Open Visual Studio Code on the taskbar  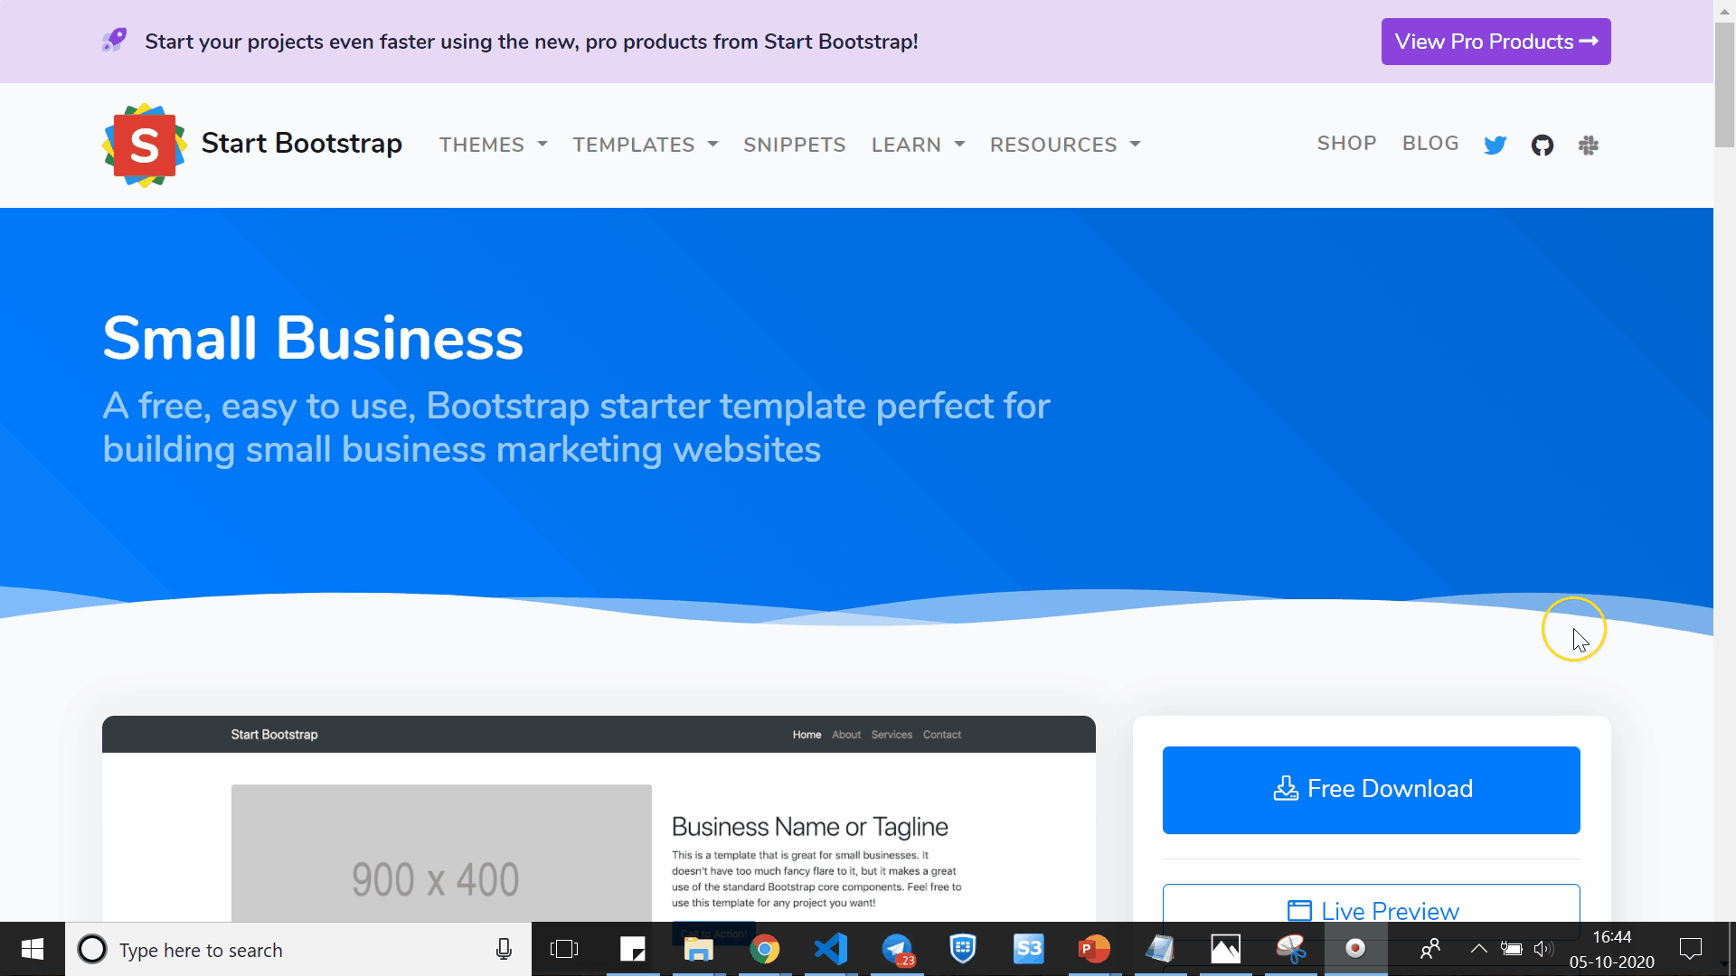pos(831,949)
